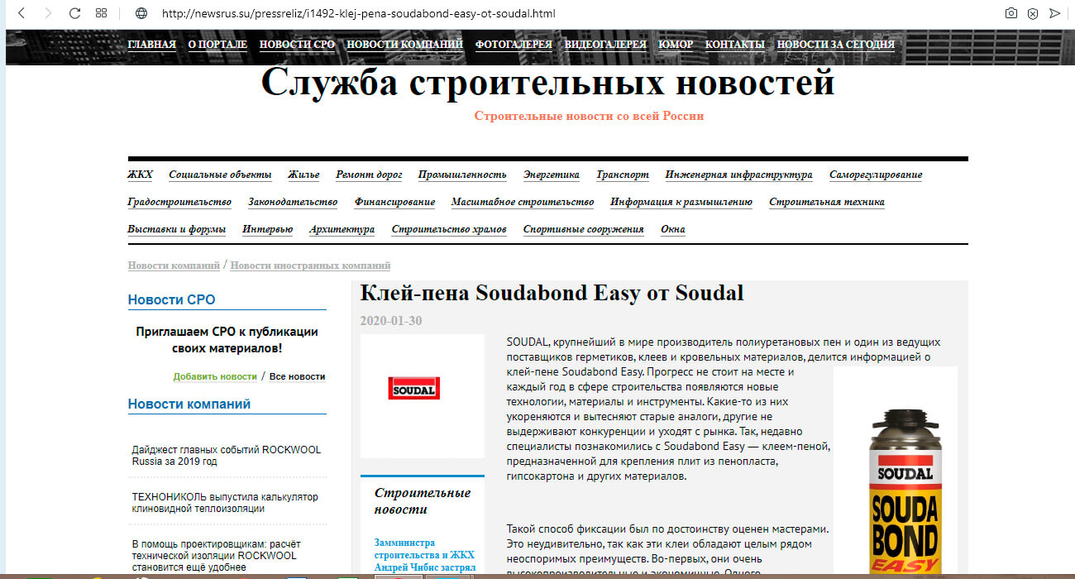Viewport: 1075px width, 579px height.
Task: Open Энергетика category
Action: 552,175
